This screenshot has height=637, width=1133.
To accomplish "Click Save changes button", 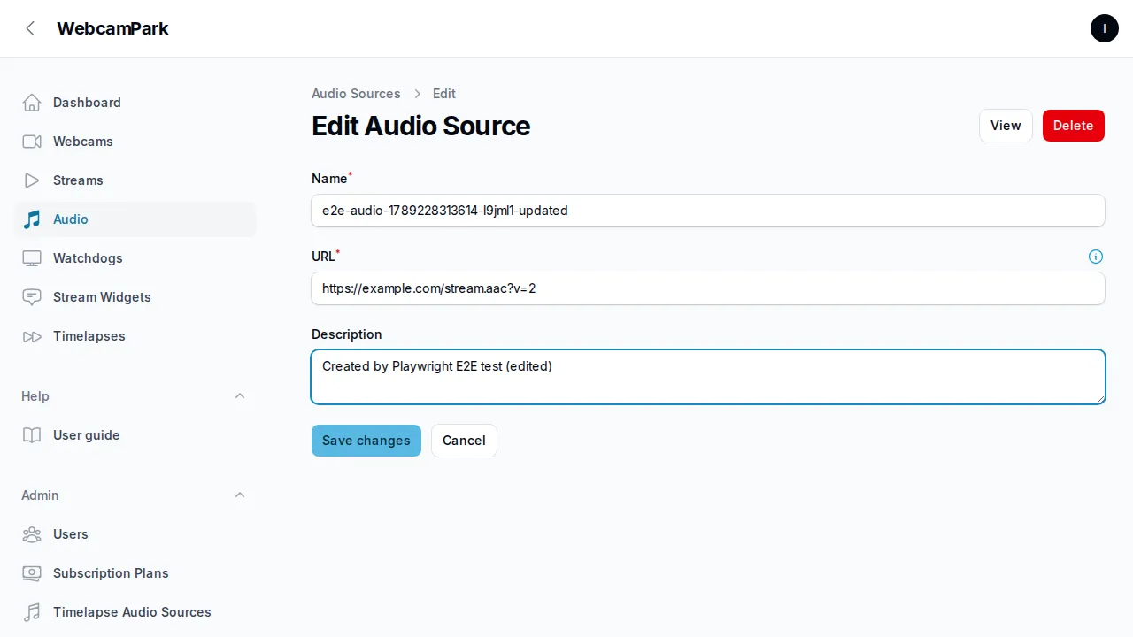I will pyautogui.click(x=366, y=441).
